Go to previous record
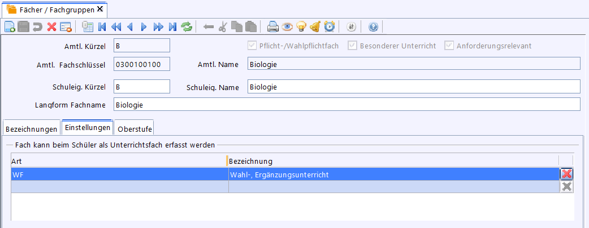 130,26
